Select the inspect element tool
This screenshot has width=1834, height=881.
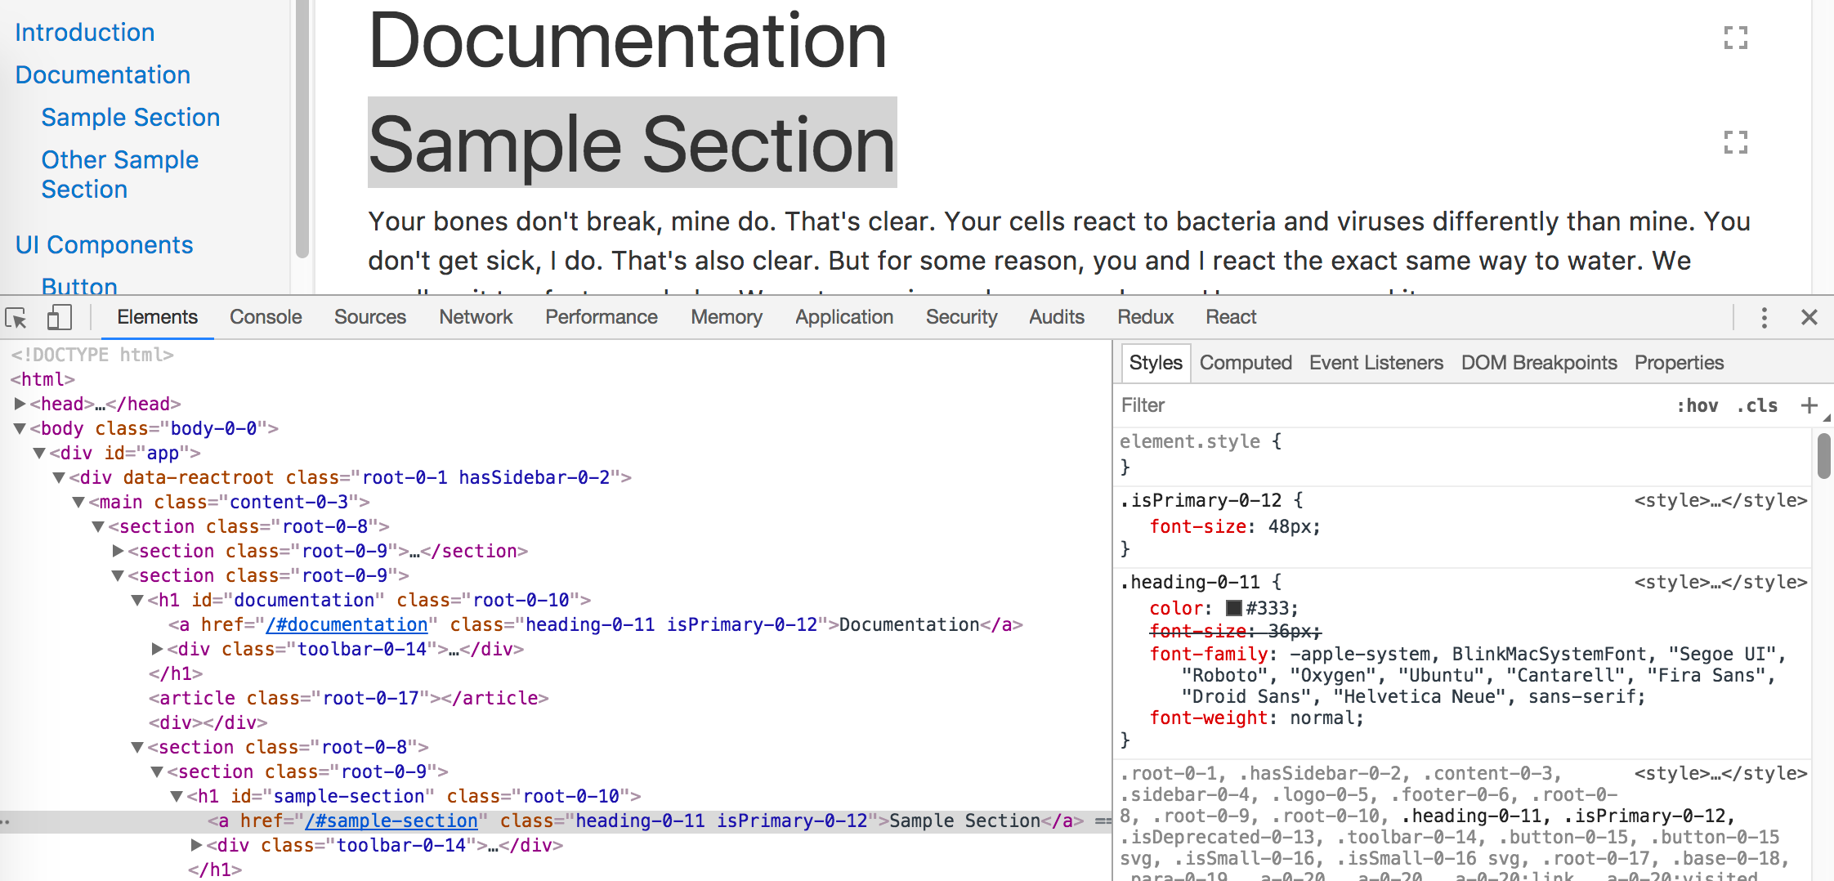point(16,317)
